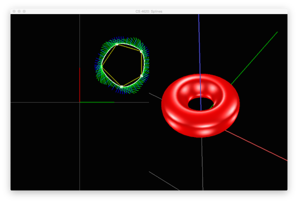Viewport: 298px width, 203px height.
Task: Click the yellow control polygon's top edge
Action: pyautogui.click(x=129, y=47)
